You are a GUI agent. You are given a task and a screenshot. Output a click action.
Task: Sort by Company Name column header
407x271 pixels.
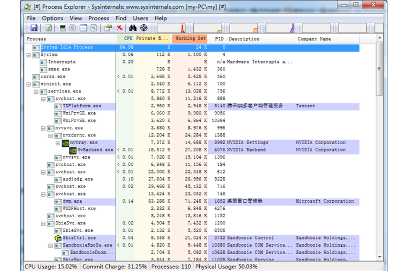coord(327,39)
